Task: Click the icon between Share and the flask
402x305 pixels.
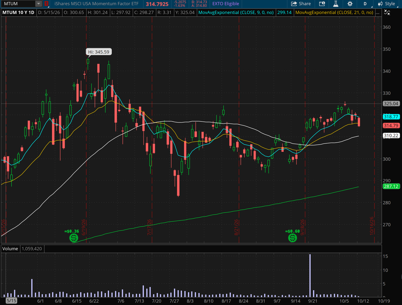Action: [x=322, y=4]
